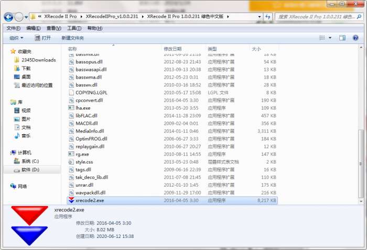
Task: Open the 帮助(H) menu
Action: pyautogui.click(x=95, y=28)
